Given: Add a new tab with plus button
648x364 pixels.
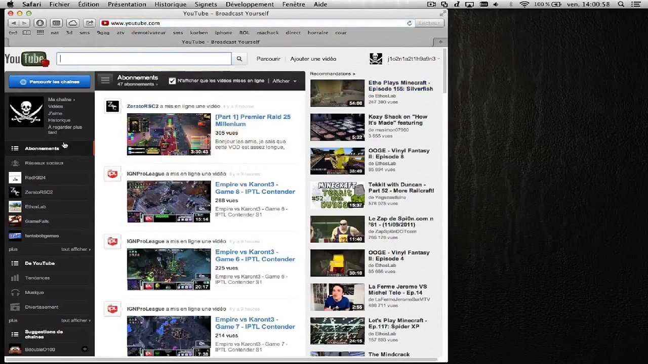Looking at the screenshot, I should click(x=440, y=42).
